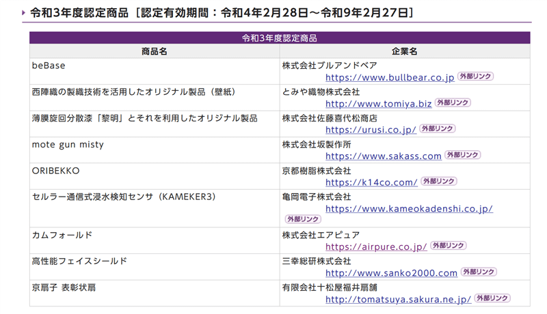Click the 外部リンク badge beside sakass.com
The height and width of the screenshot is (314, 547).
tap(463, 155)
